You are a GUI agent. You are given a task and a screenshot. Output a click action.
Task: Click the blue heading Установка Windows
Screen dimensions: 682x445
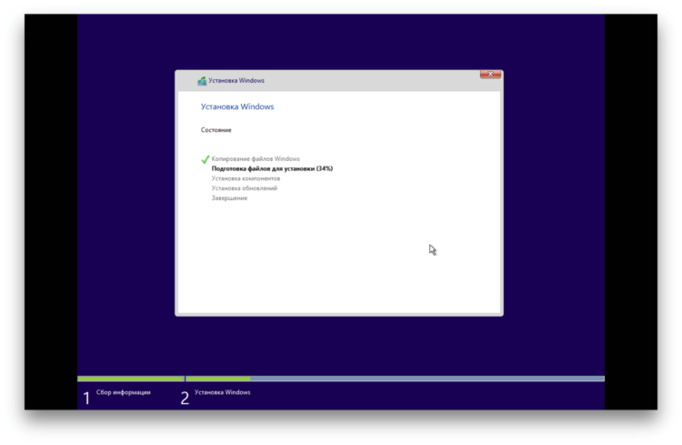point(237,106)
